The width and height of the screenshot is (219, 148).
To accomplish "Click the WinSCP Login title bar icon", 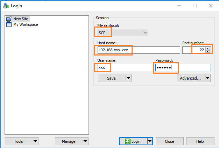I will tap(6, 6).
